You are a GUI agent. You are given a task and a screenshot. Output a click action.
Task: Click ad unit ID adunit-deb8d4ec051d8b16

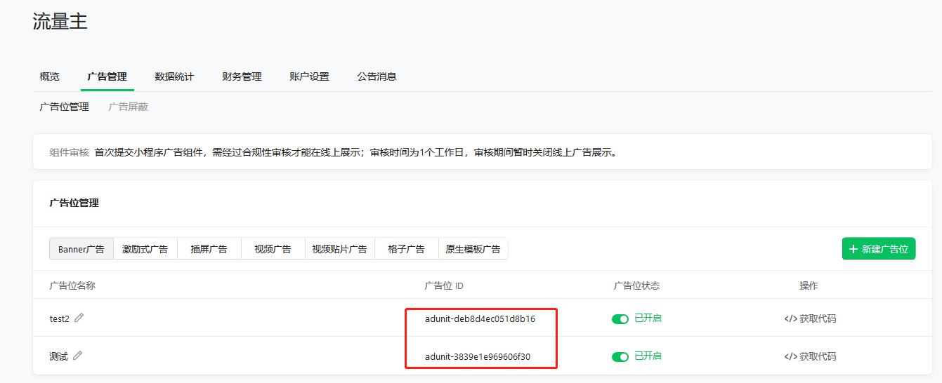point(480,318)
